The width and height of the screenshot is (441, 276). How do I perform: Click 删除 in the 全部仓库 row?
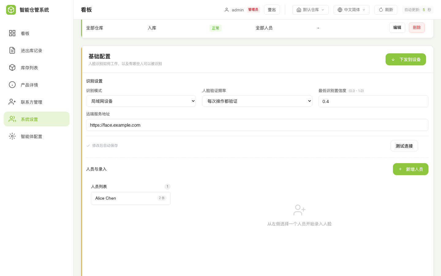417,28
